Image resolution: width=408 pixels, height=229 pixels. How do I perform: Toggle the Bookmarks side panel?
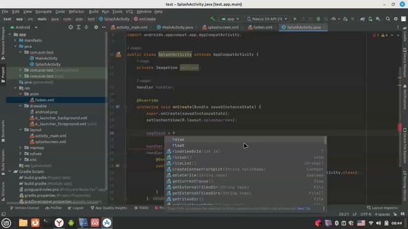(x=3, y=131)
